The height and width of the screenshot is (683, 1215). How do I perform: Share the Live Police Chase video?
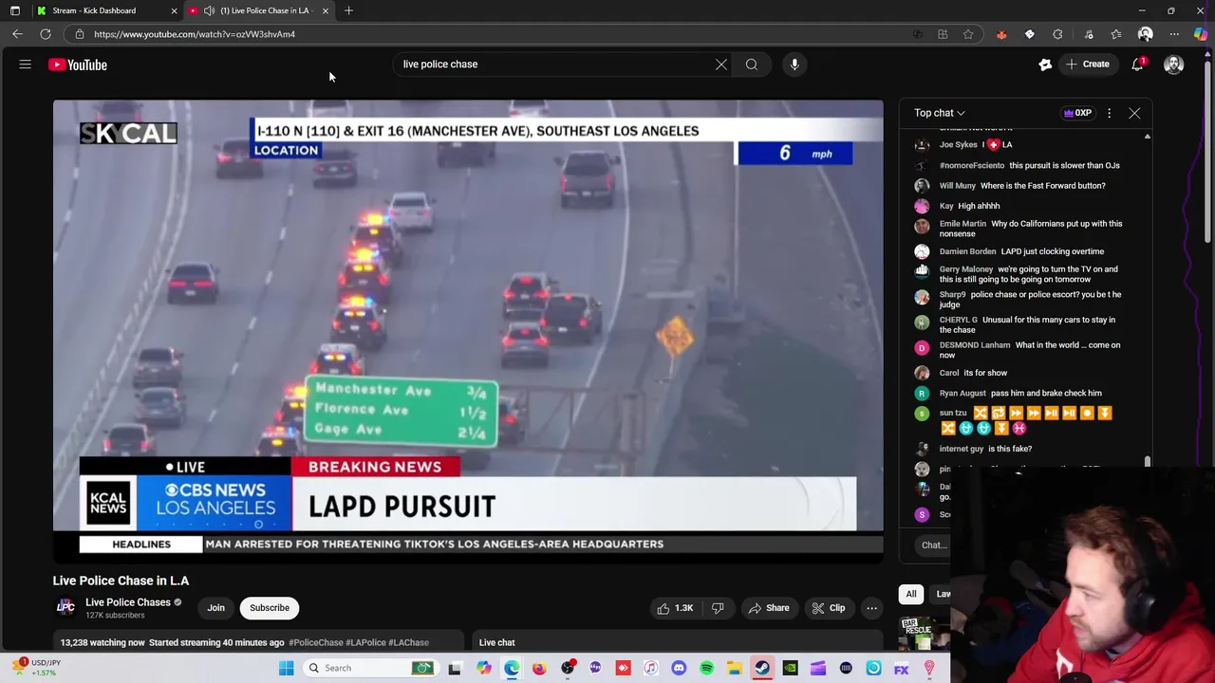click(768, 608)
